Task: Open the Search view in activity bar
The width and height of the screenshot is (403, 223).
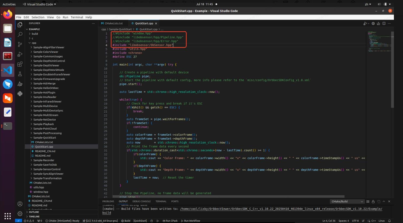Action: point(20,34)
